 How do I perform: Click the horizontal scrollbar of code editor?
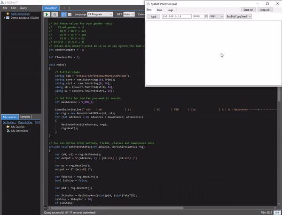(x=117, y=208)
